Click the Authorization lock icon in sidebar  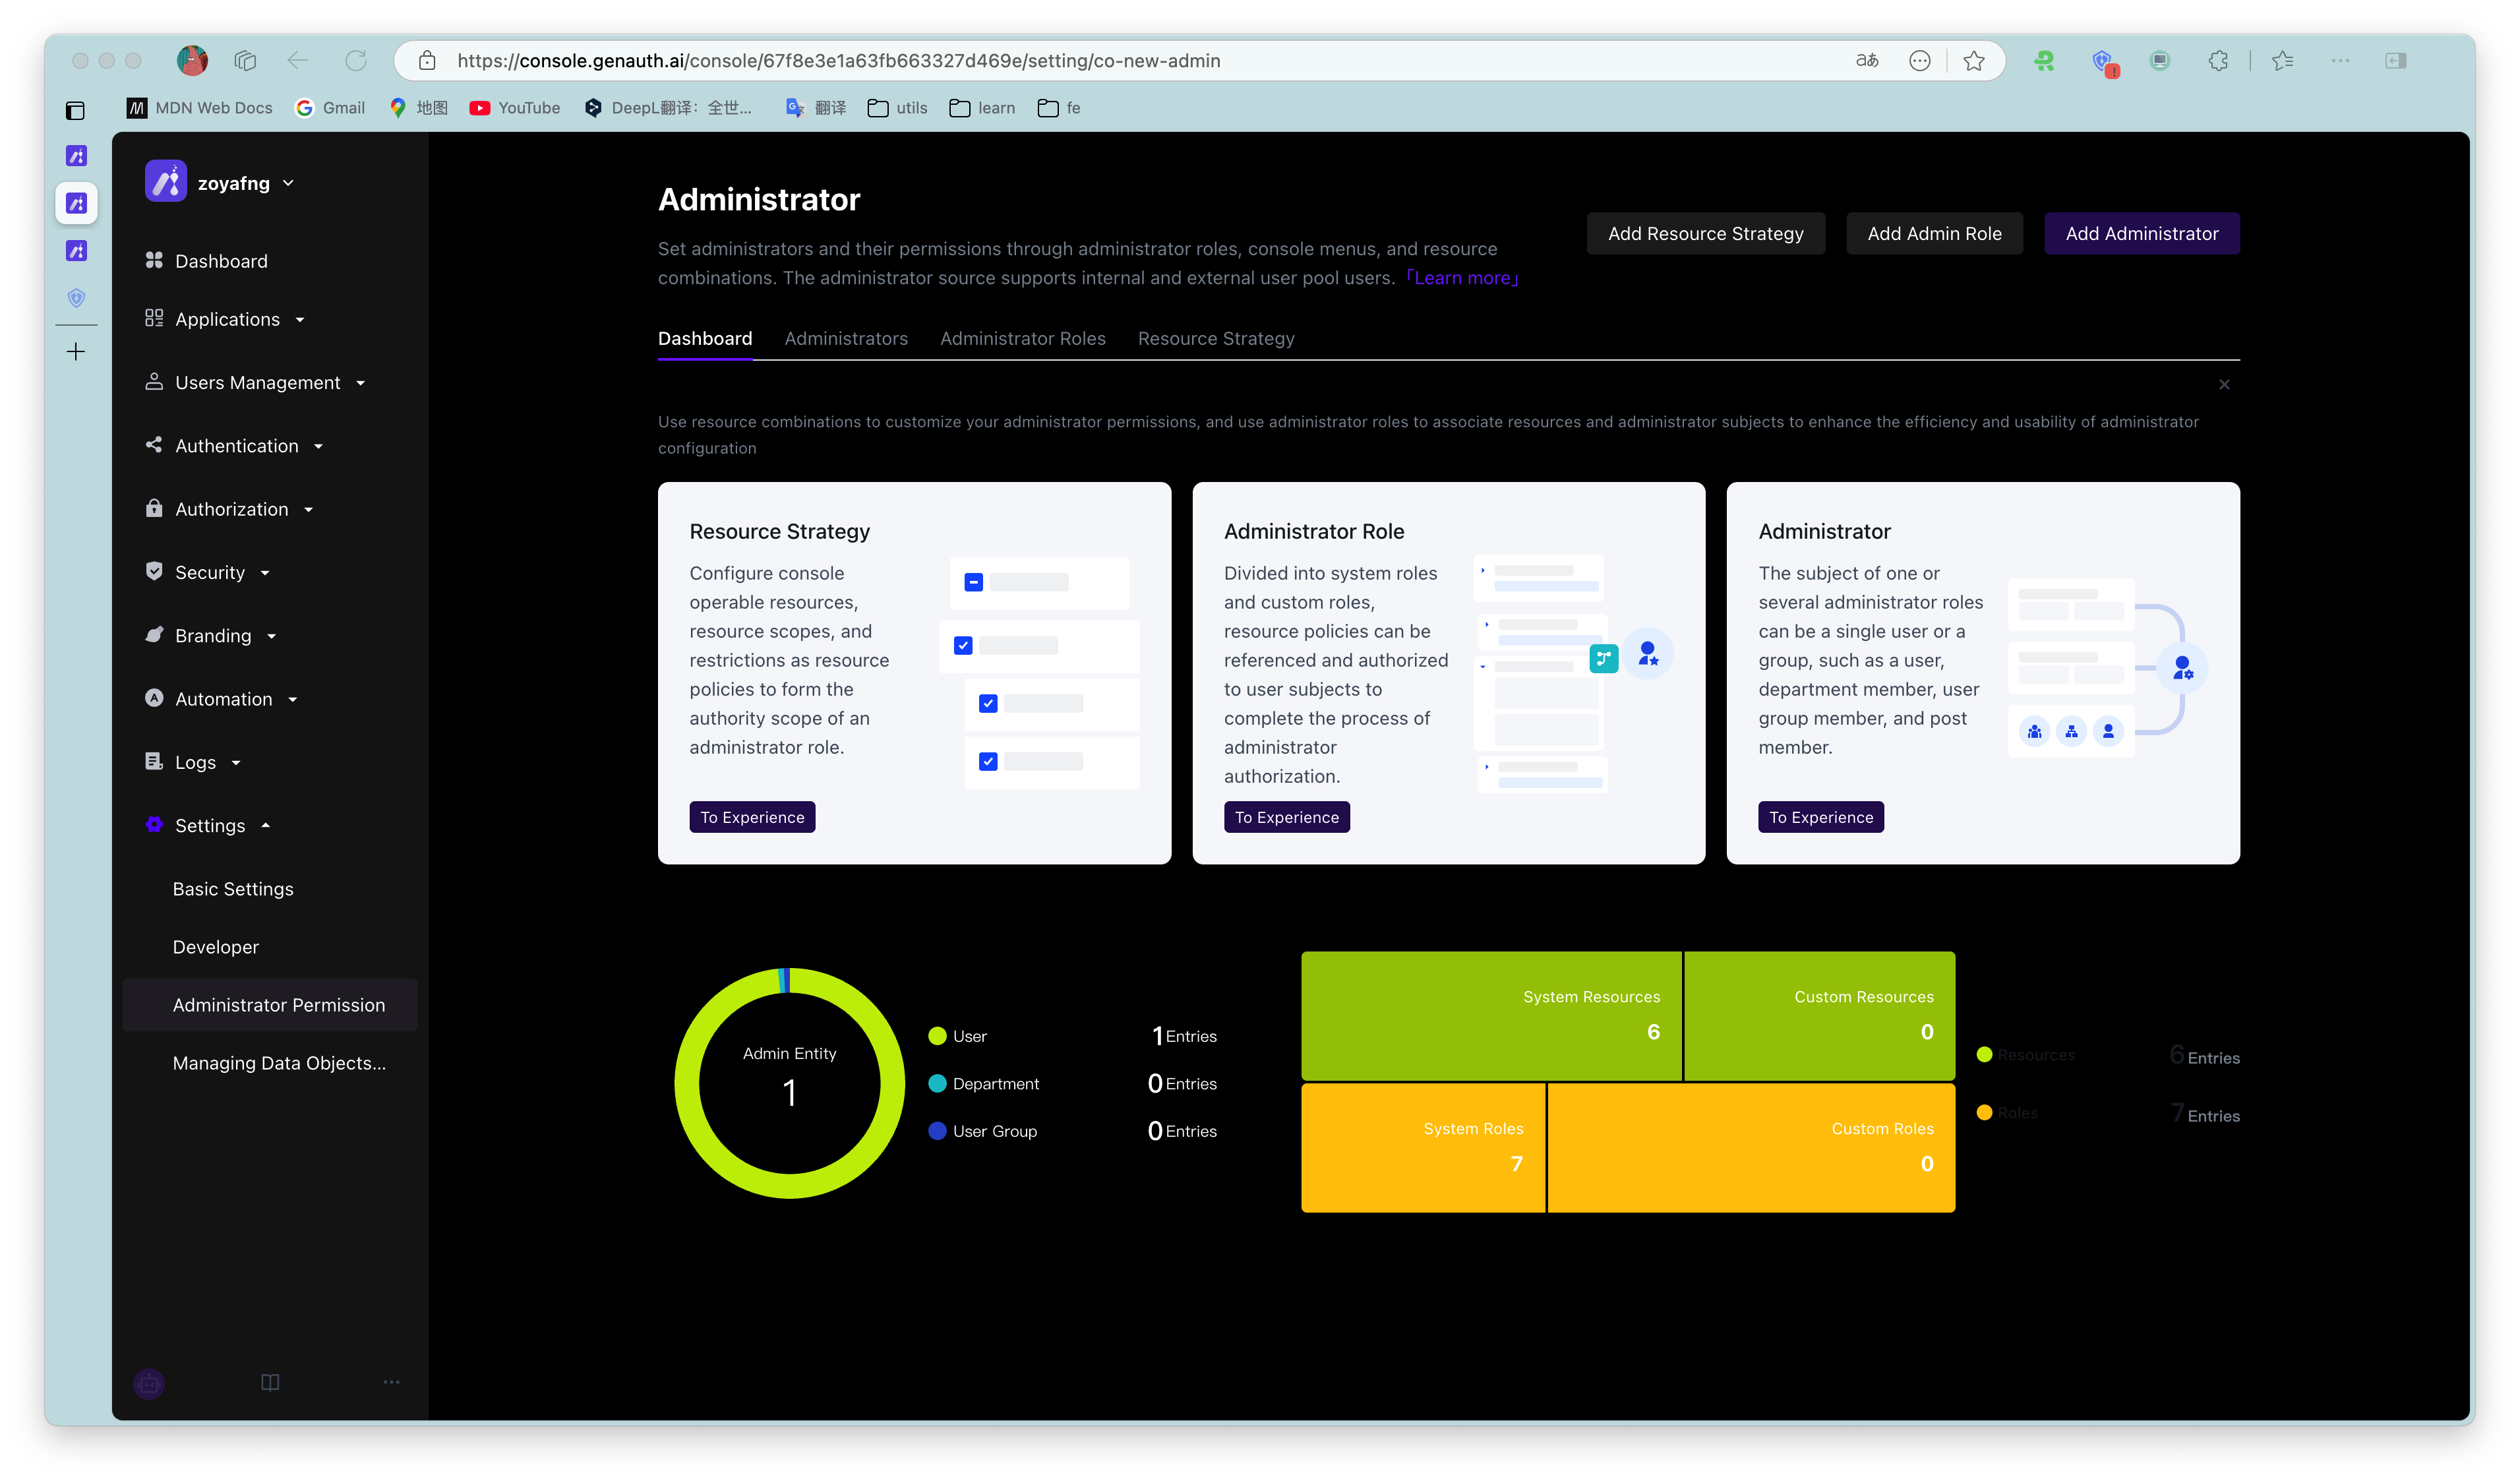tap(153, 508)
